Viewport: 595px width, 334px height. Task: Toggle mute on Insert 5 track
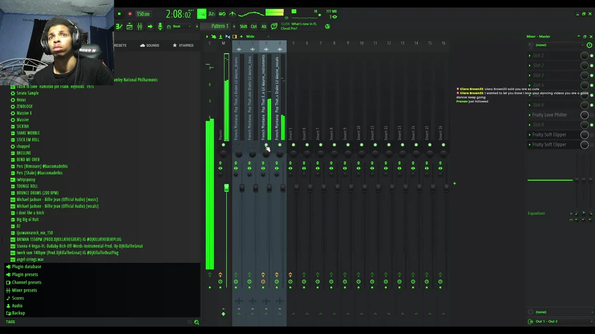pos(293,145)
